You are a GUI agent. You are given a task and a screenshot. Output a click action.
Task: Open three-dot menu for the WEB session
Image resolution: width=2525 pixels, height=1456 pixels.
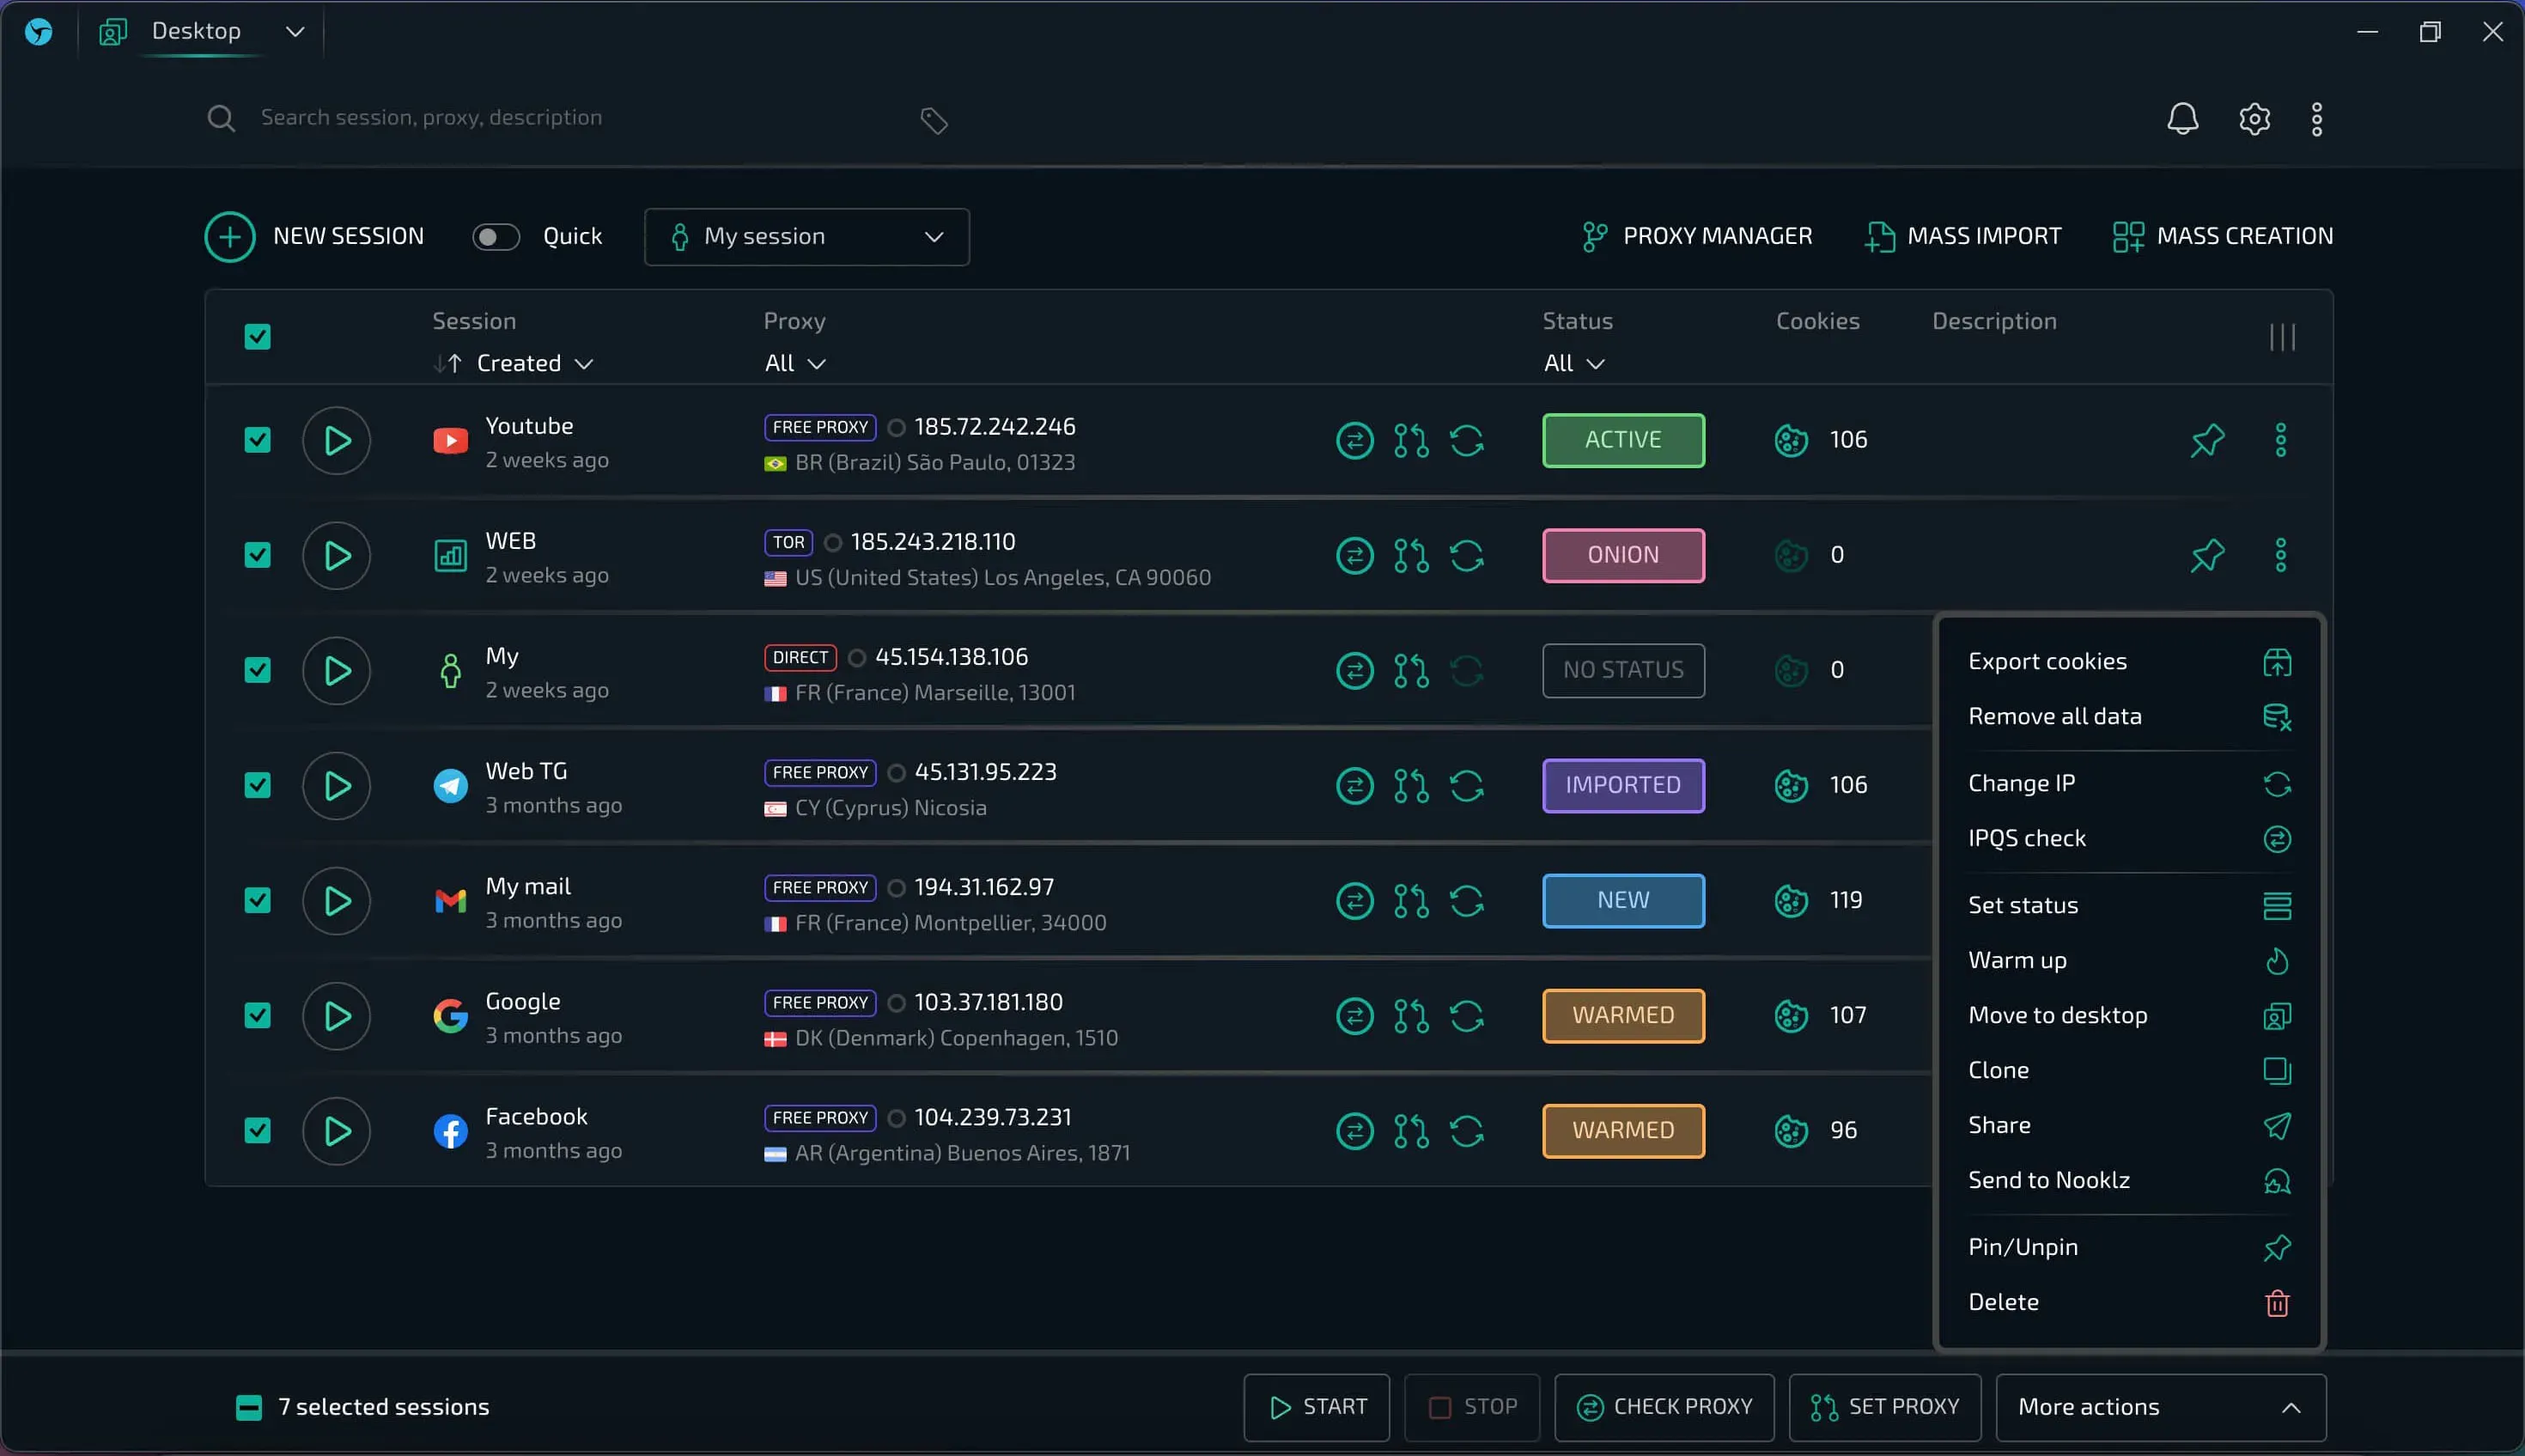(x=2280, y=555)
